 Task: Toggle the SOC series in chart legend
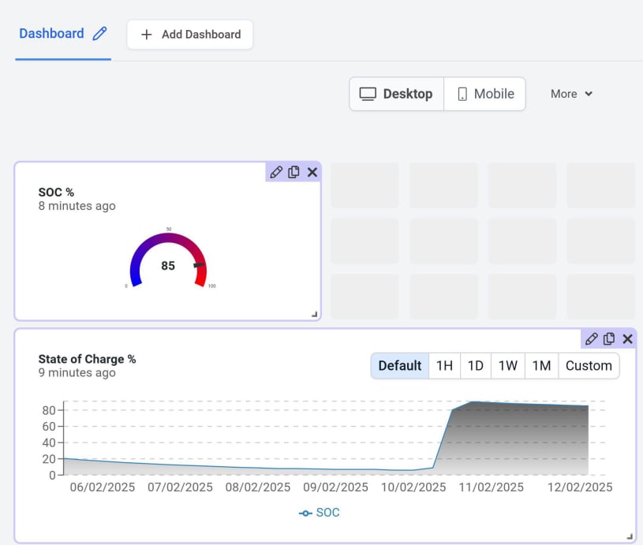pyautogui.click(x=320, y=513)
